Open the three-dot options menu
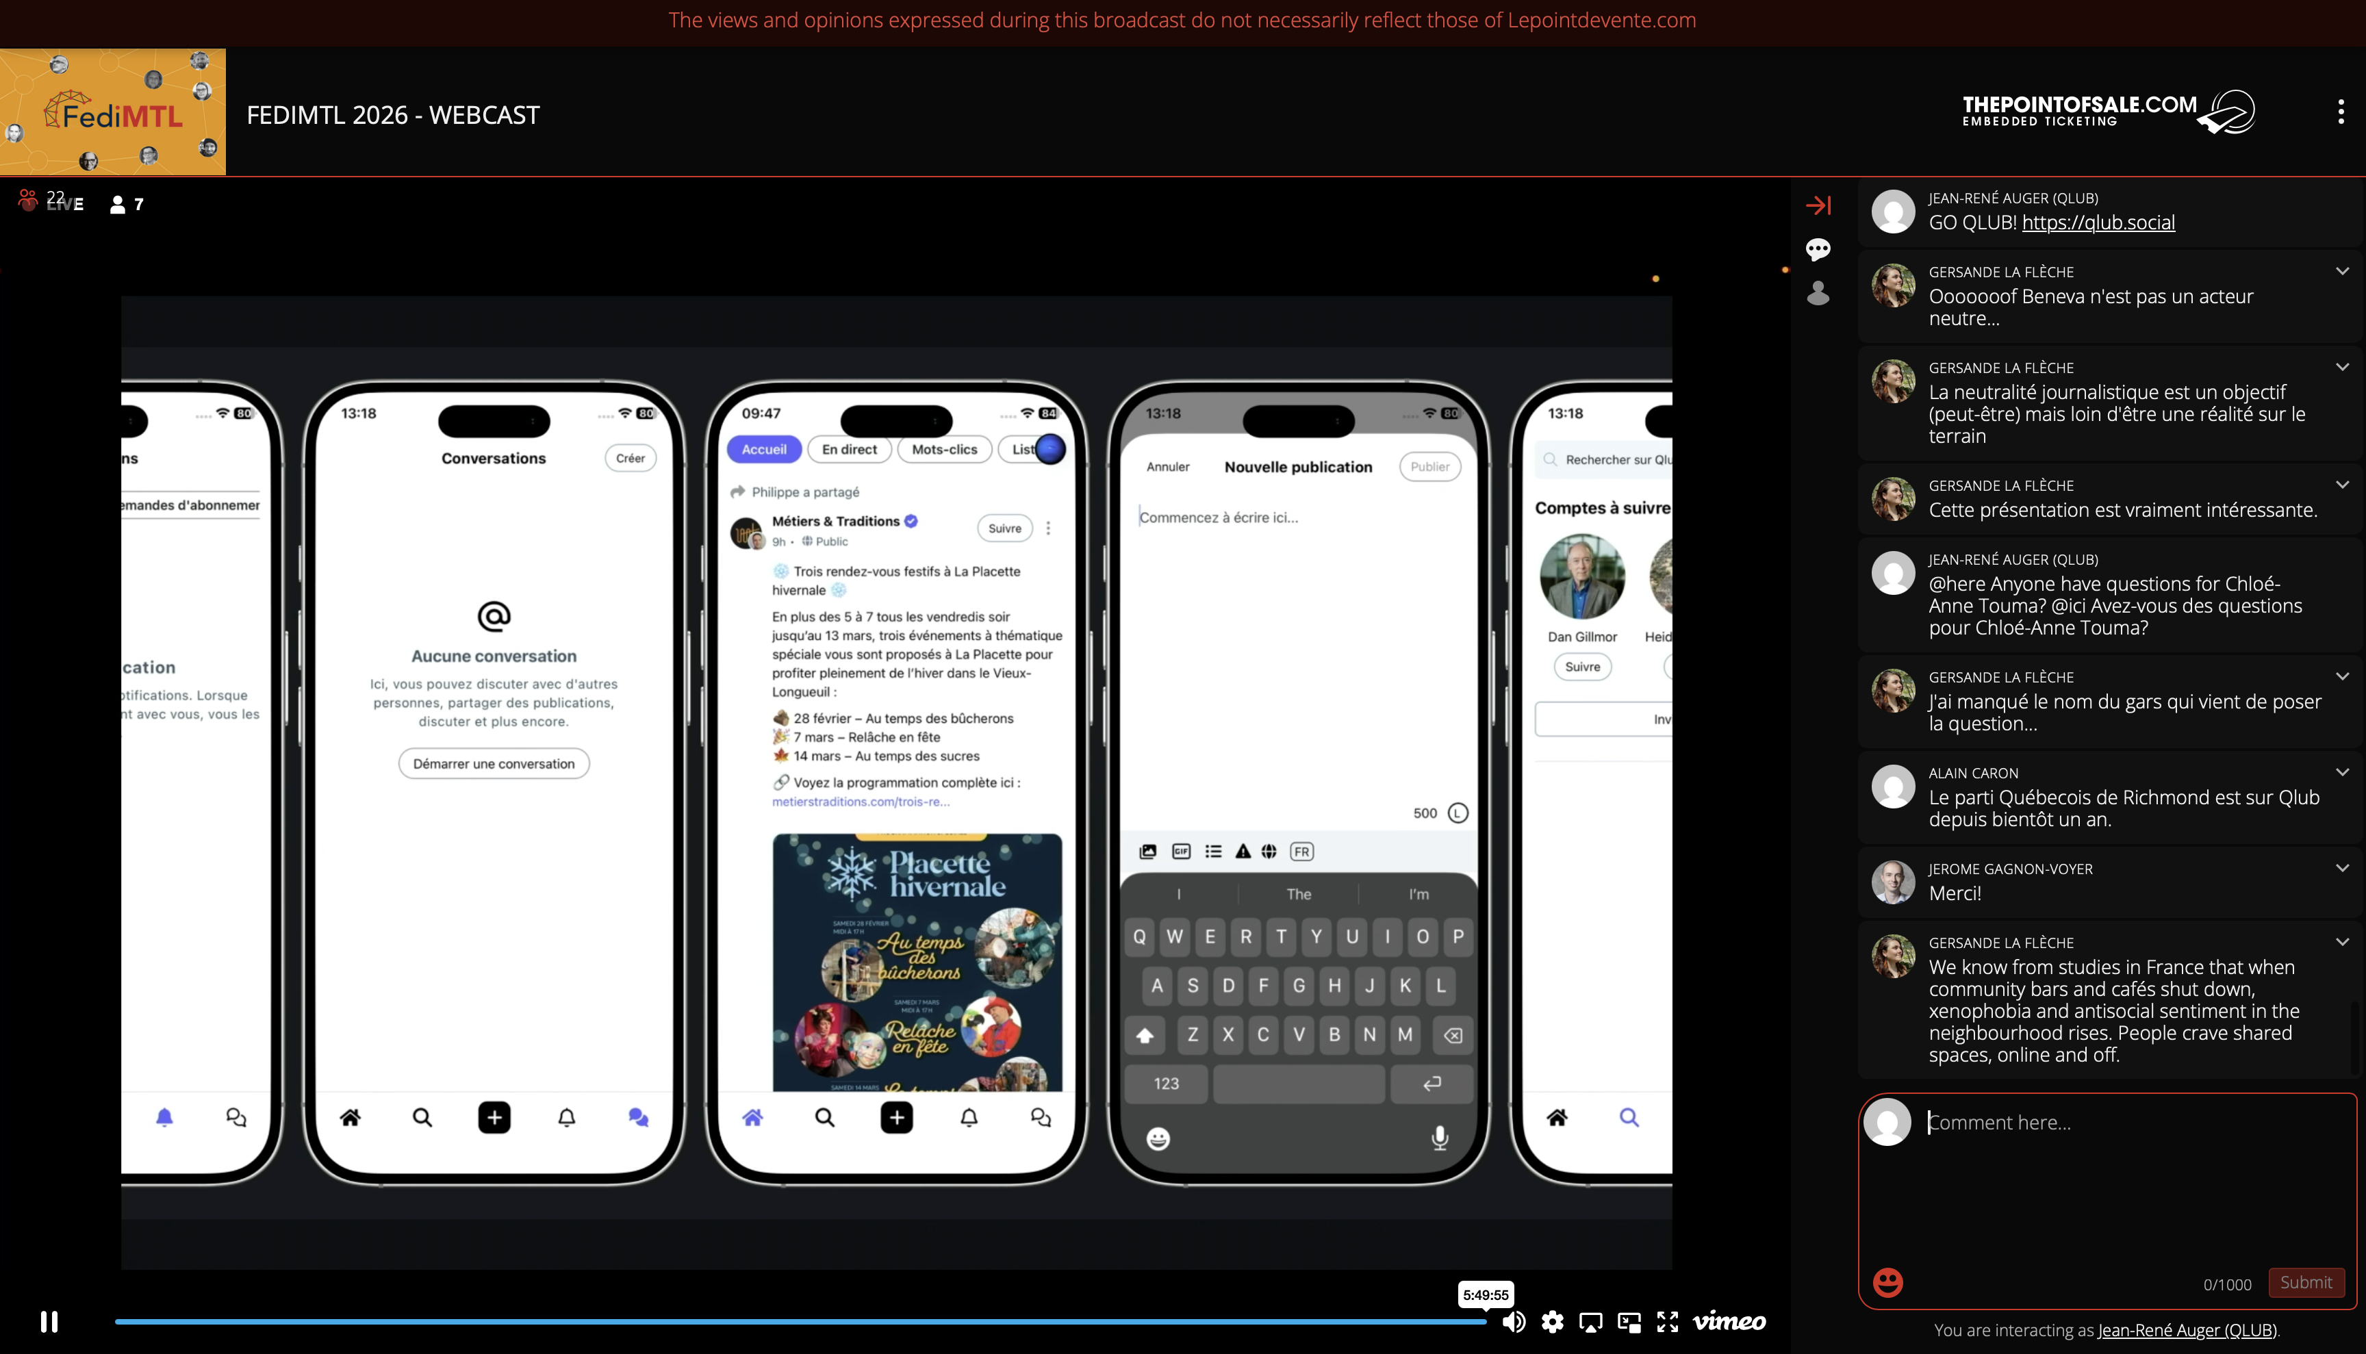This screenshot has width=2366, height=1354. tap(2341, 112)
